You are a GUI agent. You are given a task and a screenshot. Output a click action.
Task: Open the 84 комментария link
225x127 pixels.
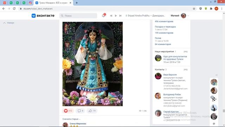pyautogui.click(x=163, y=44)
